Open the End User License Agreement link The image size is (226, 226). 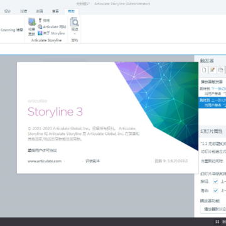tap(42, 151)
